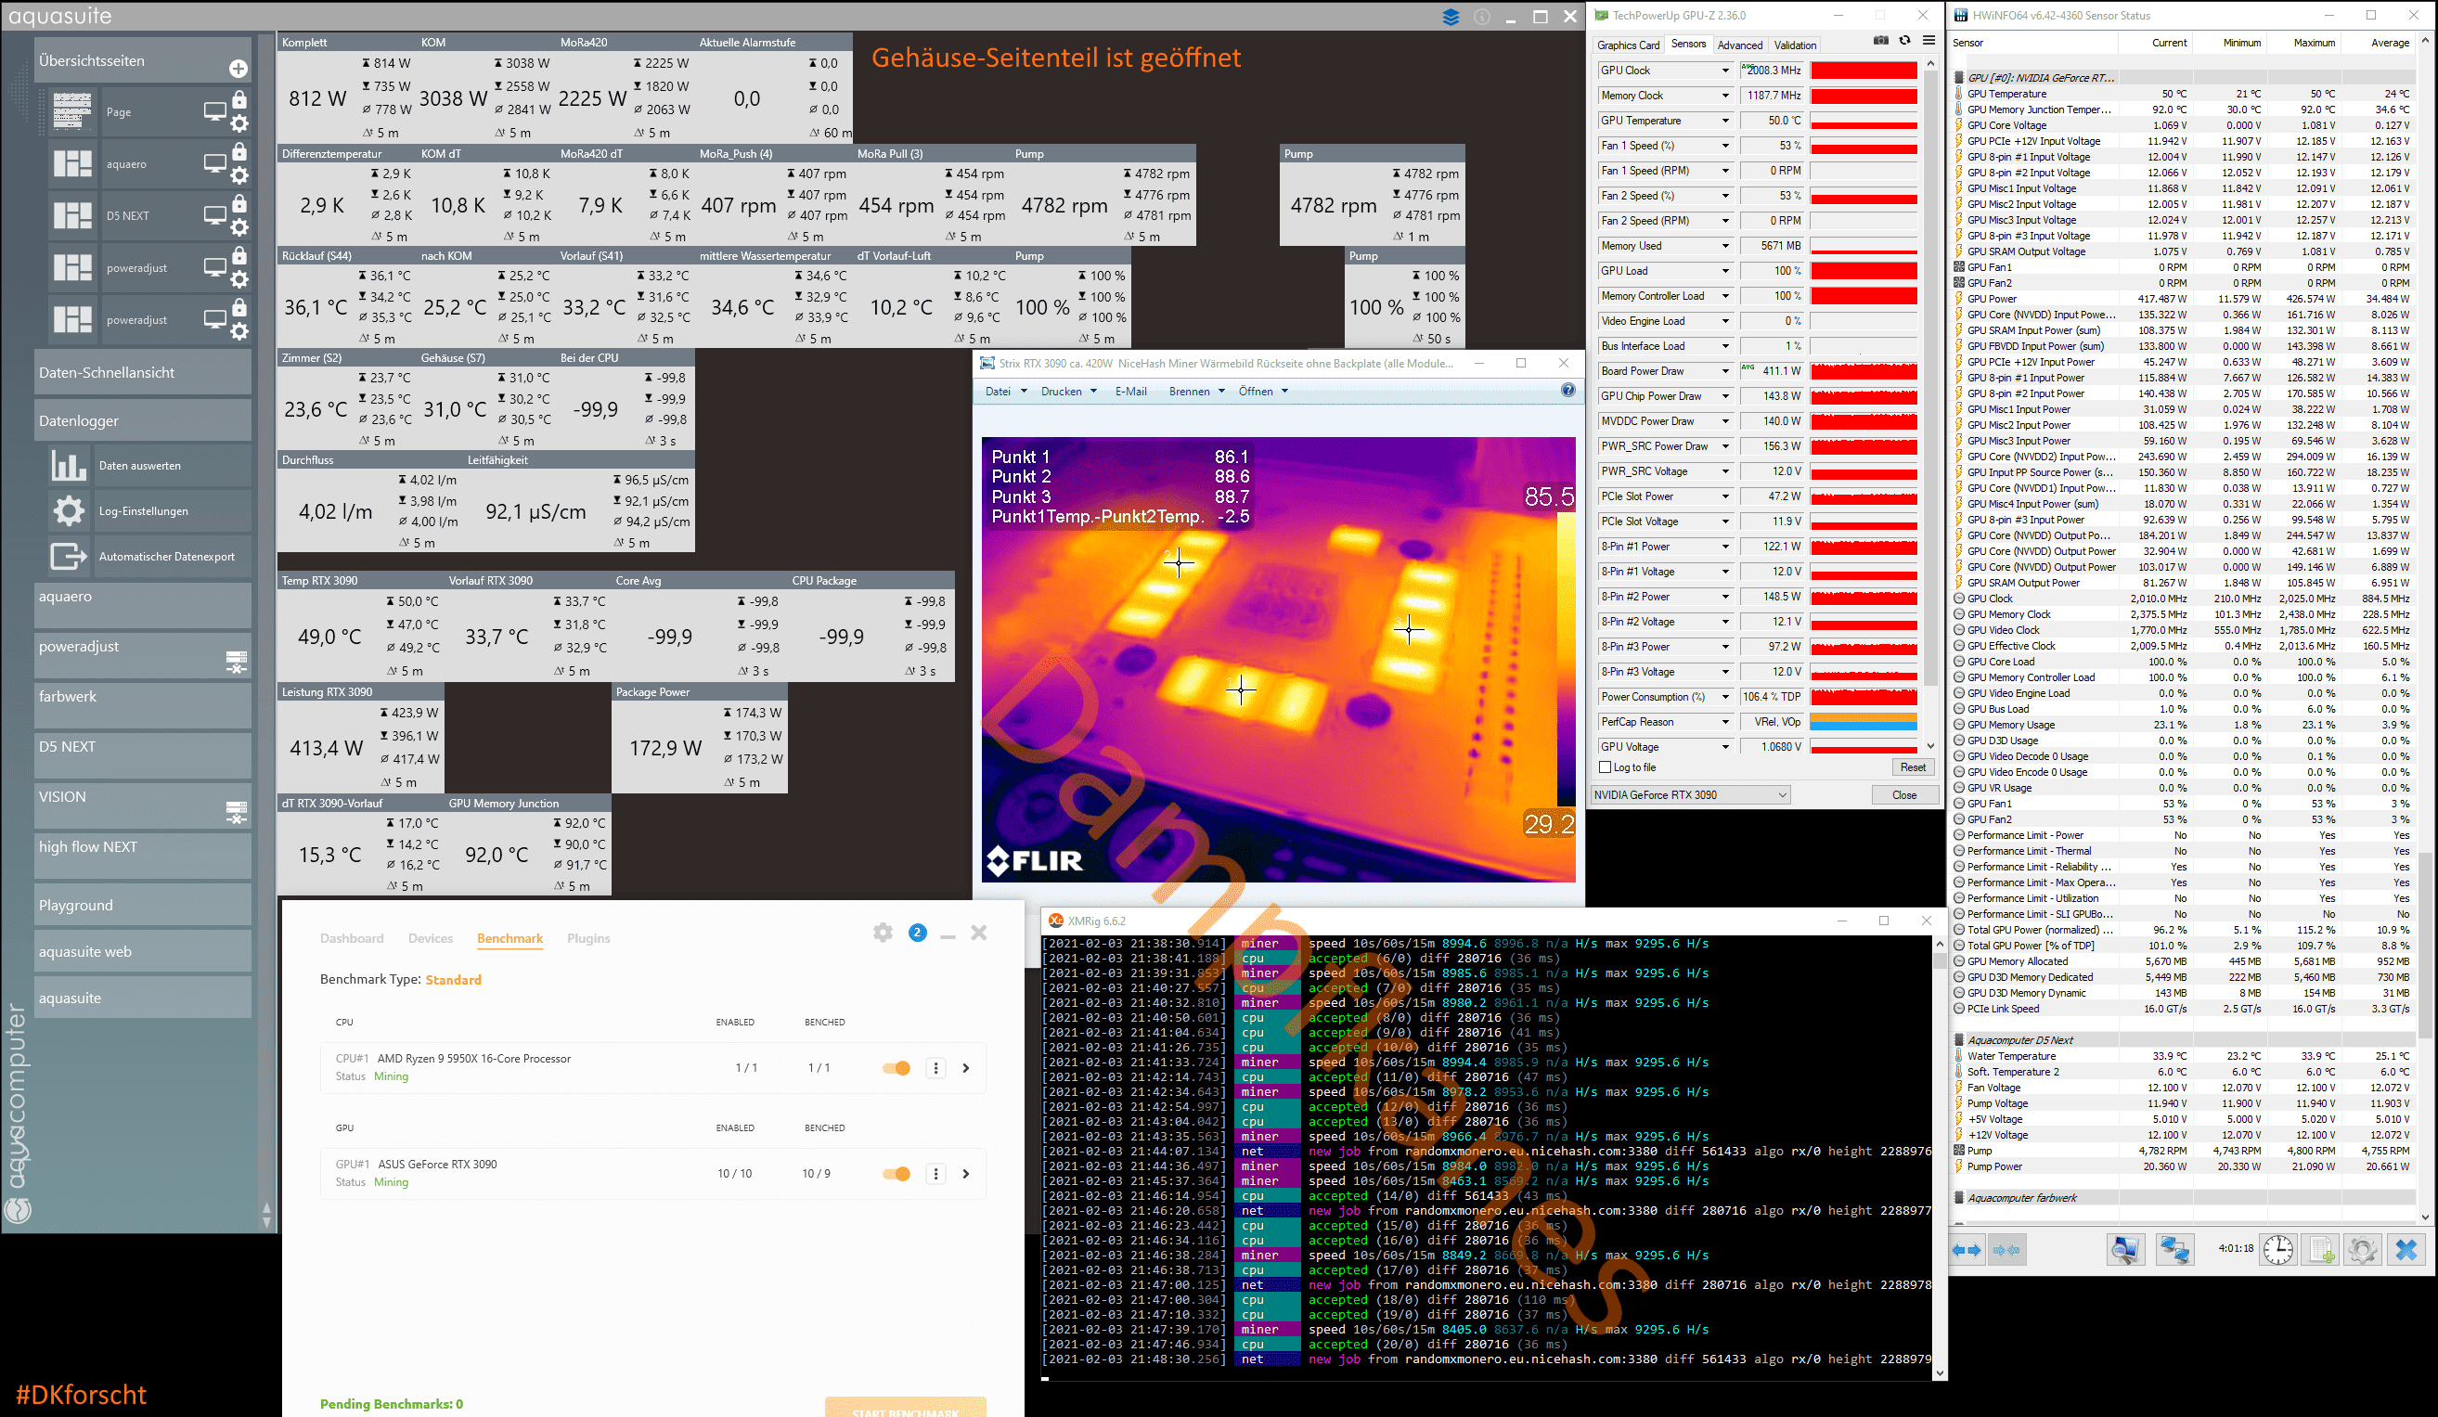2438x1417 pixels.
Task: Toggle ASUS GeForce RTX 3090 mining switch
Action: (897, 1173)
